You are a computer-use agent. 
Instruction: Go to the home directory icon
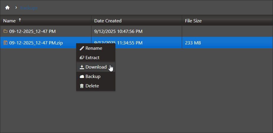click(x=7, y=8)
